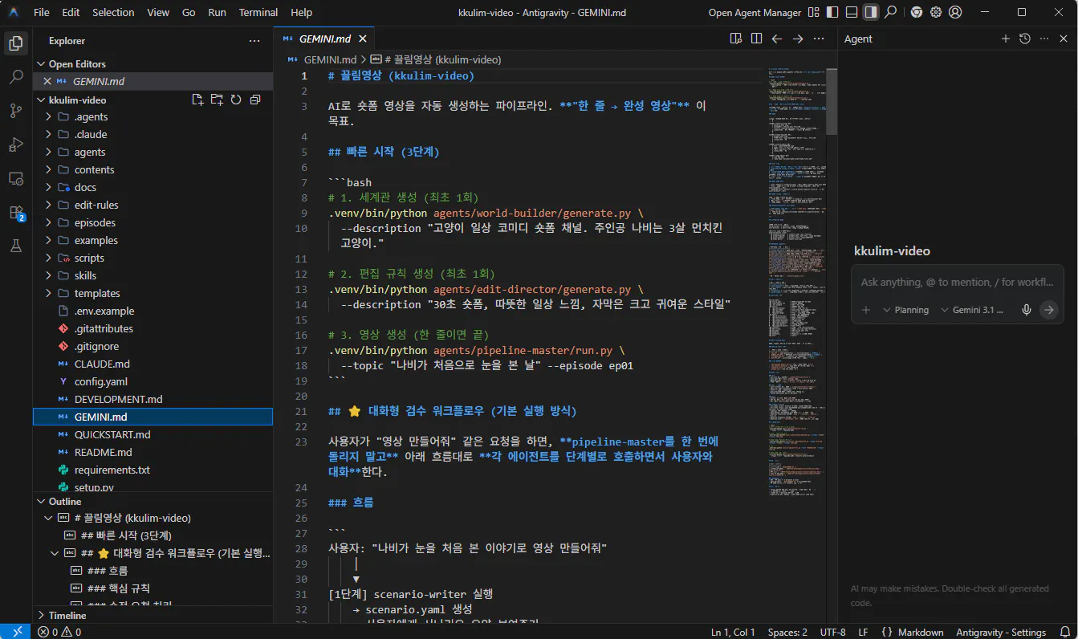Open notifications bell in status bar
The height and width of the screenshot is (639, 1078).
point(1064,632)
